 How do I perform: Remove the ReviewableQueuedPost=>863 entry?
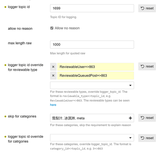[x=53, y=76]
